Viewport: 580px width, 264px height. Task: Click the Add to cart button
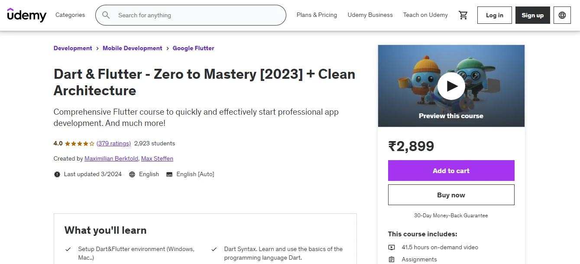click(x=451, y=171)
